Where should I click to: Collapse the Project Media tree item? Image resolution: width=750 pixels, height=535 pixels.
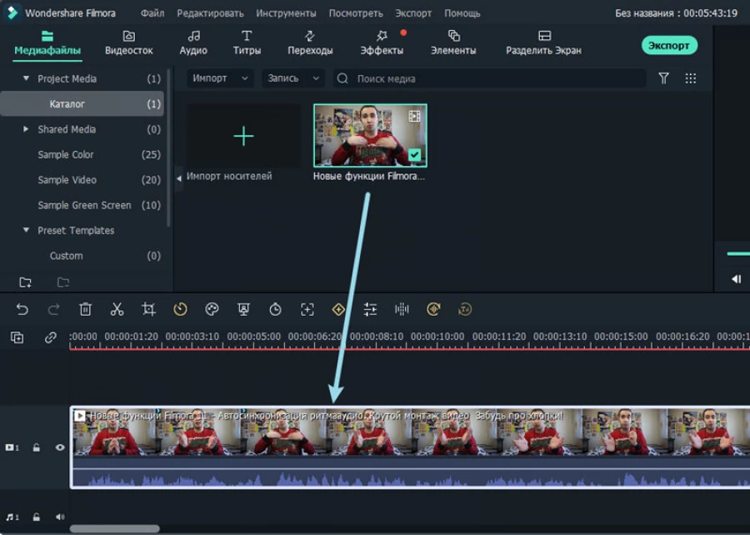pyautogui.click(x=26, y=79)
